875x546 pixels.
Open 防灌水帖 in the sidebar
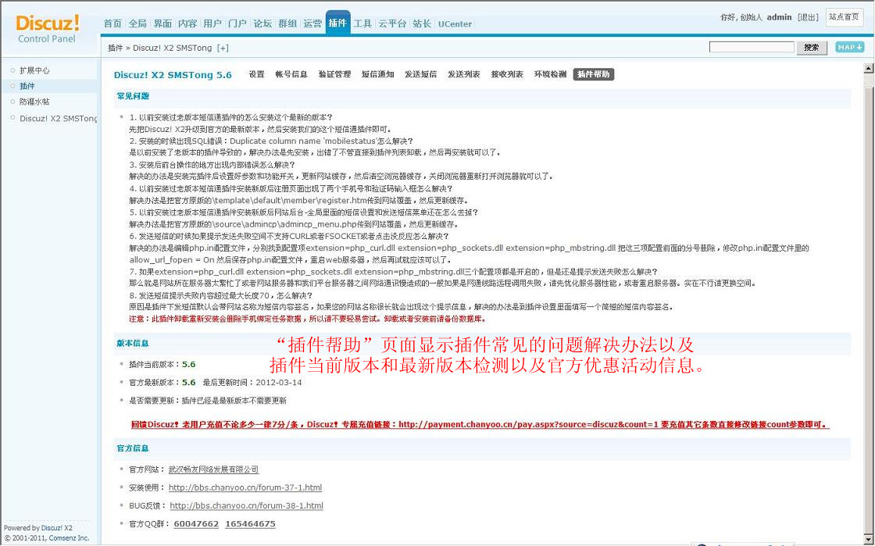point(34,102)
